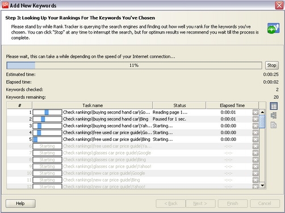
Task: Close the Add New Keywords dialog
Action: [279, 5]
